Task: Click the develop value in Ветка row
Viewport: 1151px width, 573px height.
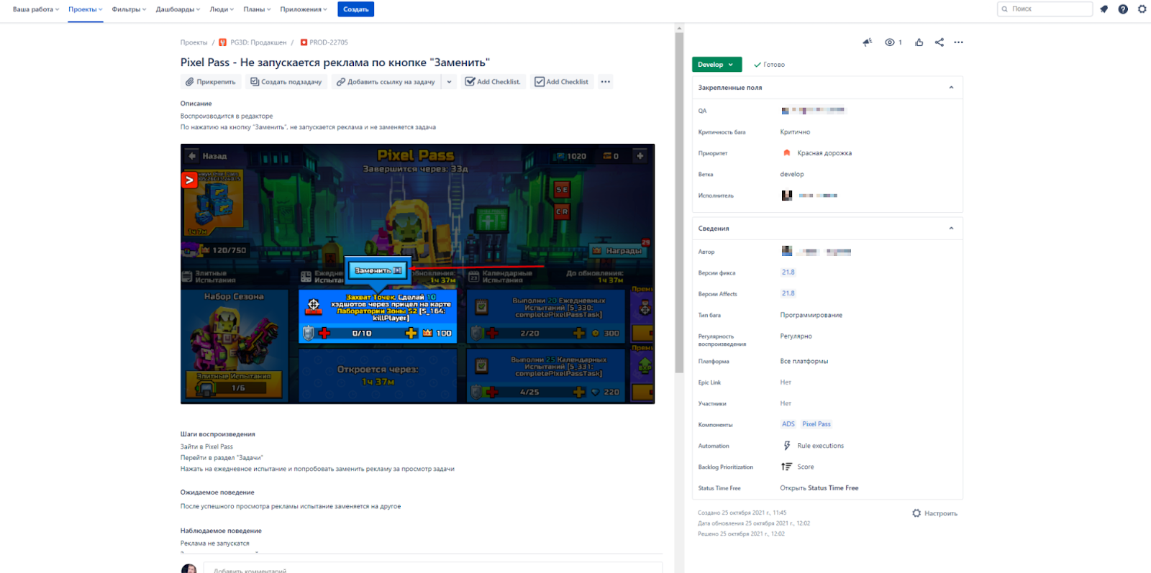Action: 792,174
